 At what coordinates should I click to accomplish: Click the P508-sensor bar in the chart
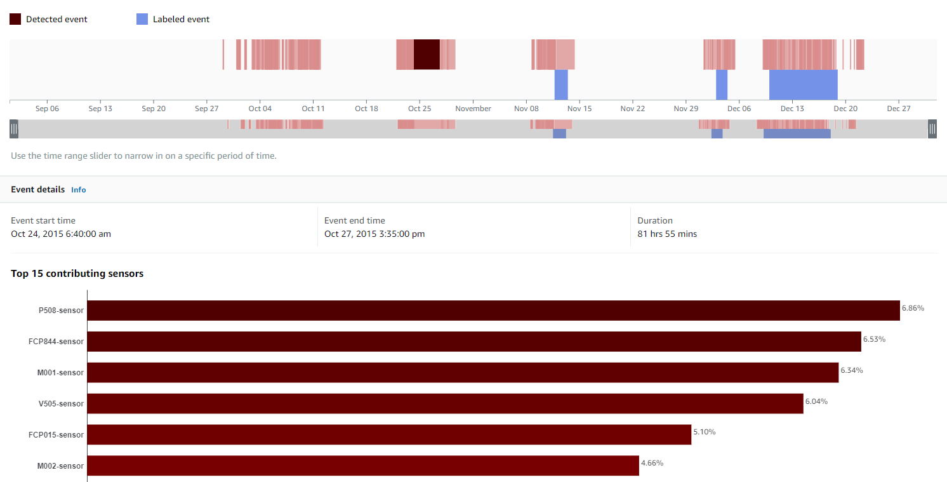pos(494,311)
